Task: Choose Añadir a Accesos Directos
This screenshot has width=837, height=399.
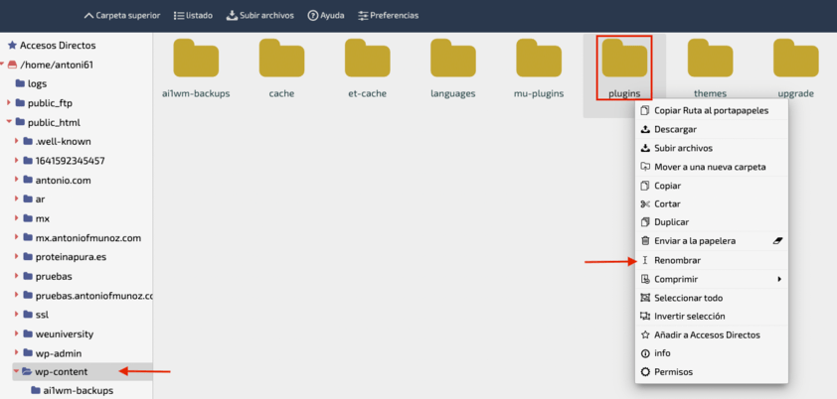Action: 712,335
